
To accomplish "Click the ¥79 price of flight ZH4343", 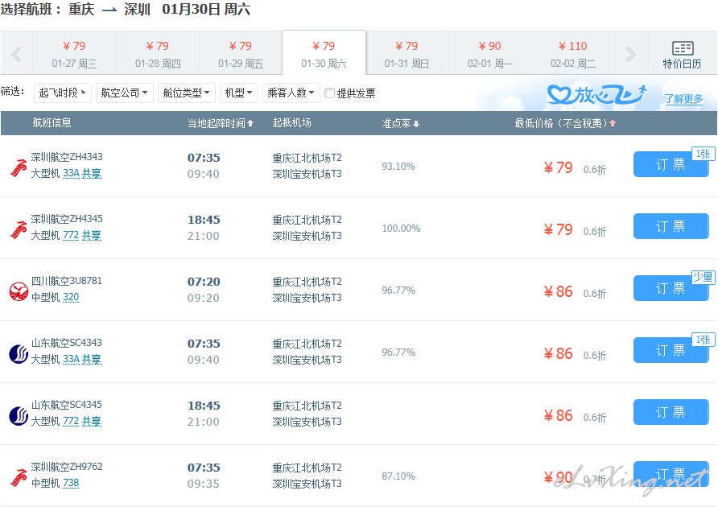I will point(558,167).
